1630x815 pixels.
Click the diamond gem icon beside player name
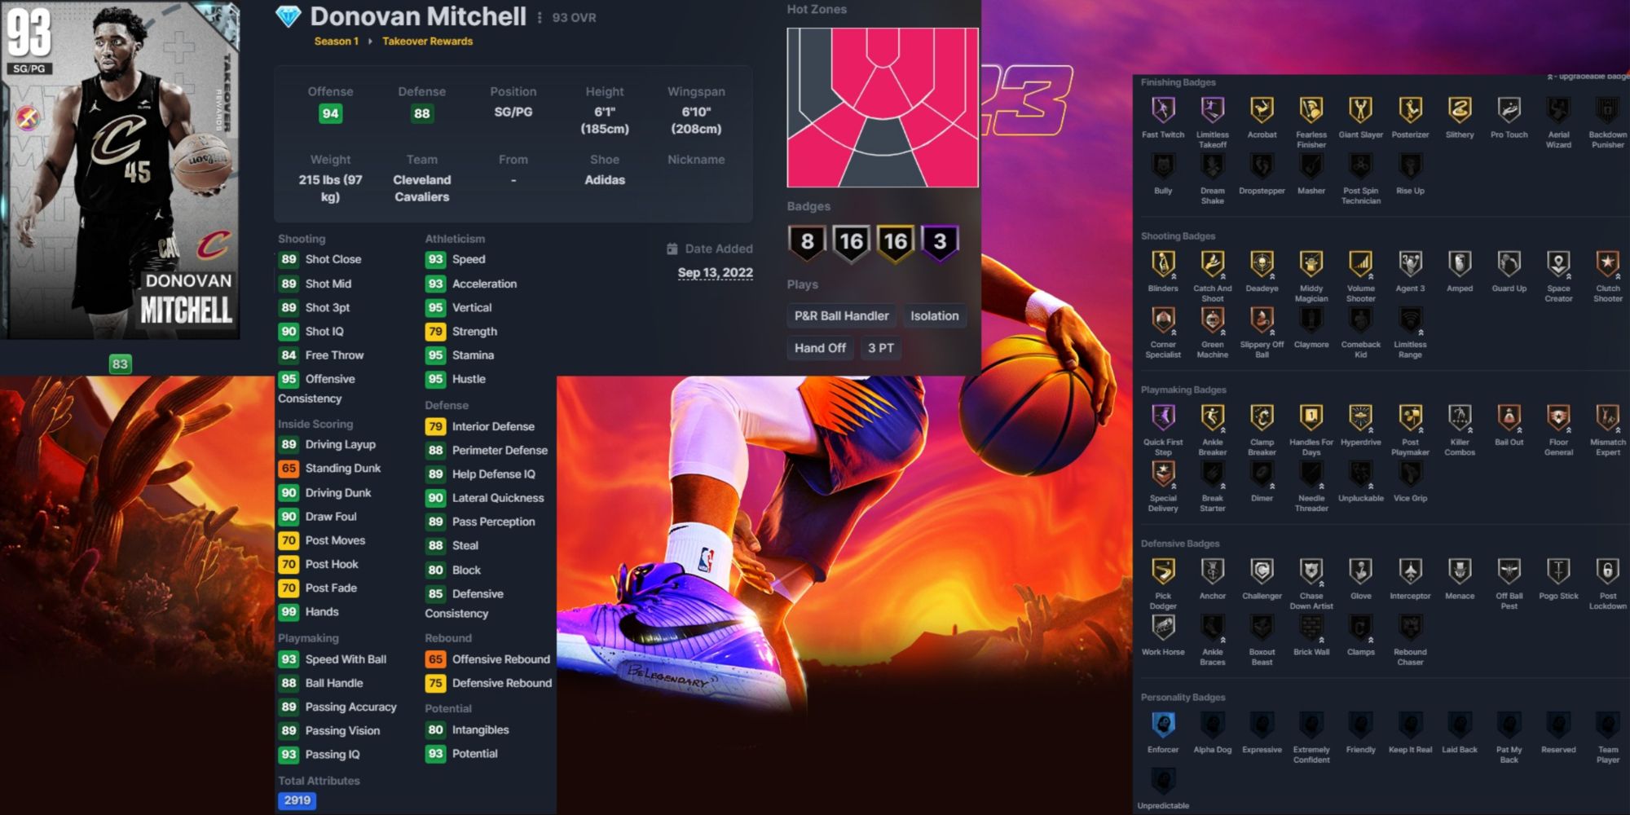pos(289,17)
